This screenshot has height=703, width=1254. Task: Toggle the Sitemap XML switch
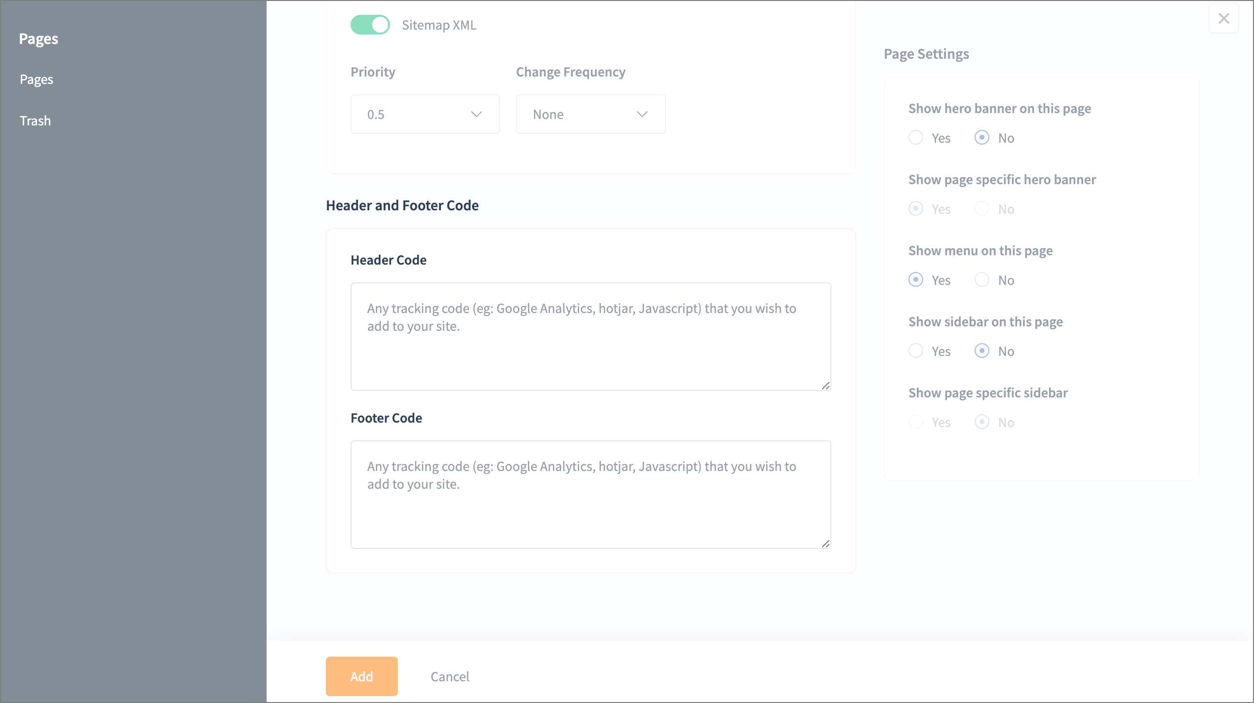coord(370,25)
